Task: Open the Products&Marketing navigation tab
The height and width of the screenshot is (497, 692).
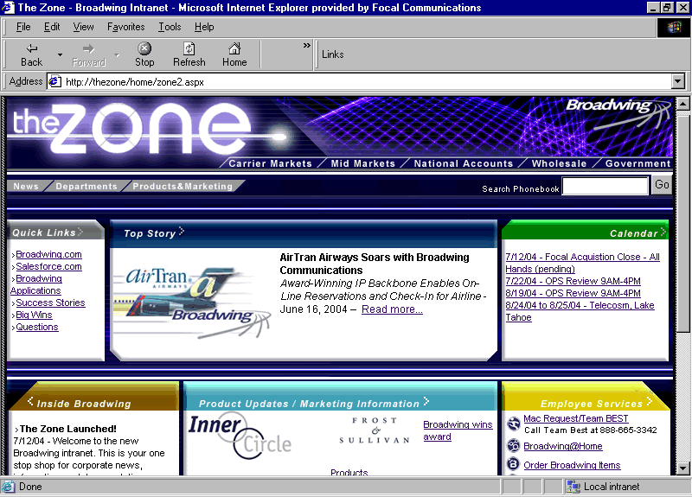Action: point(183,186)
